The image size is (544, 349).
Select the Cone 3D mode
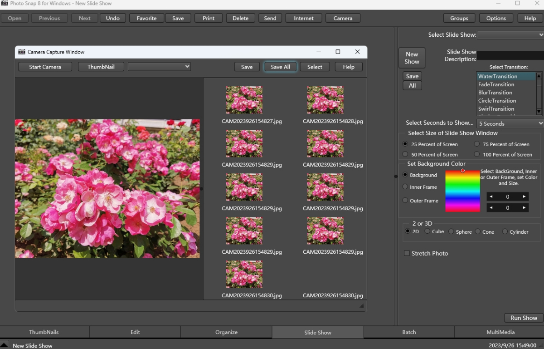[x=478, y=231]
